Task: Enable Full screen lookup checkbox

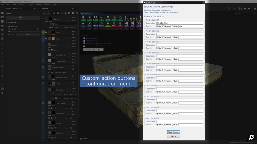Action: pos(84,41)
